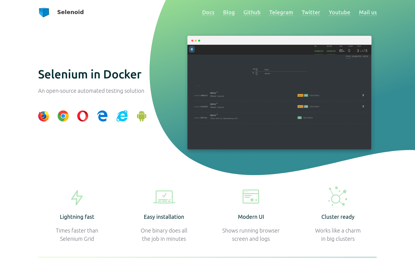
Task: Click the Android robot icon
Action: point(142,116)
